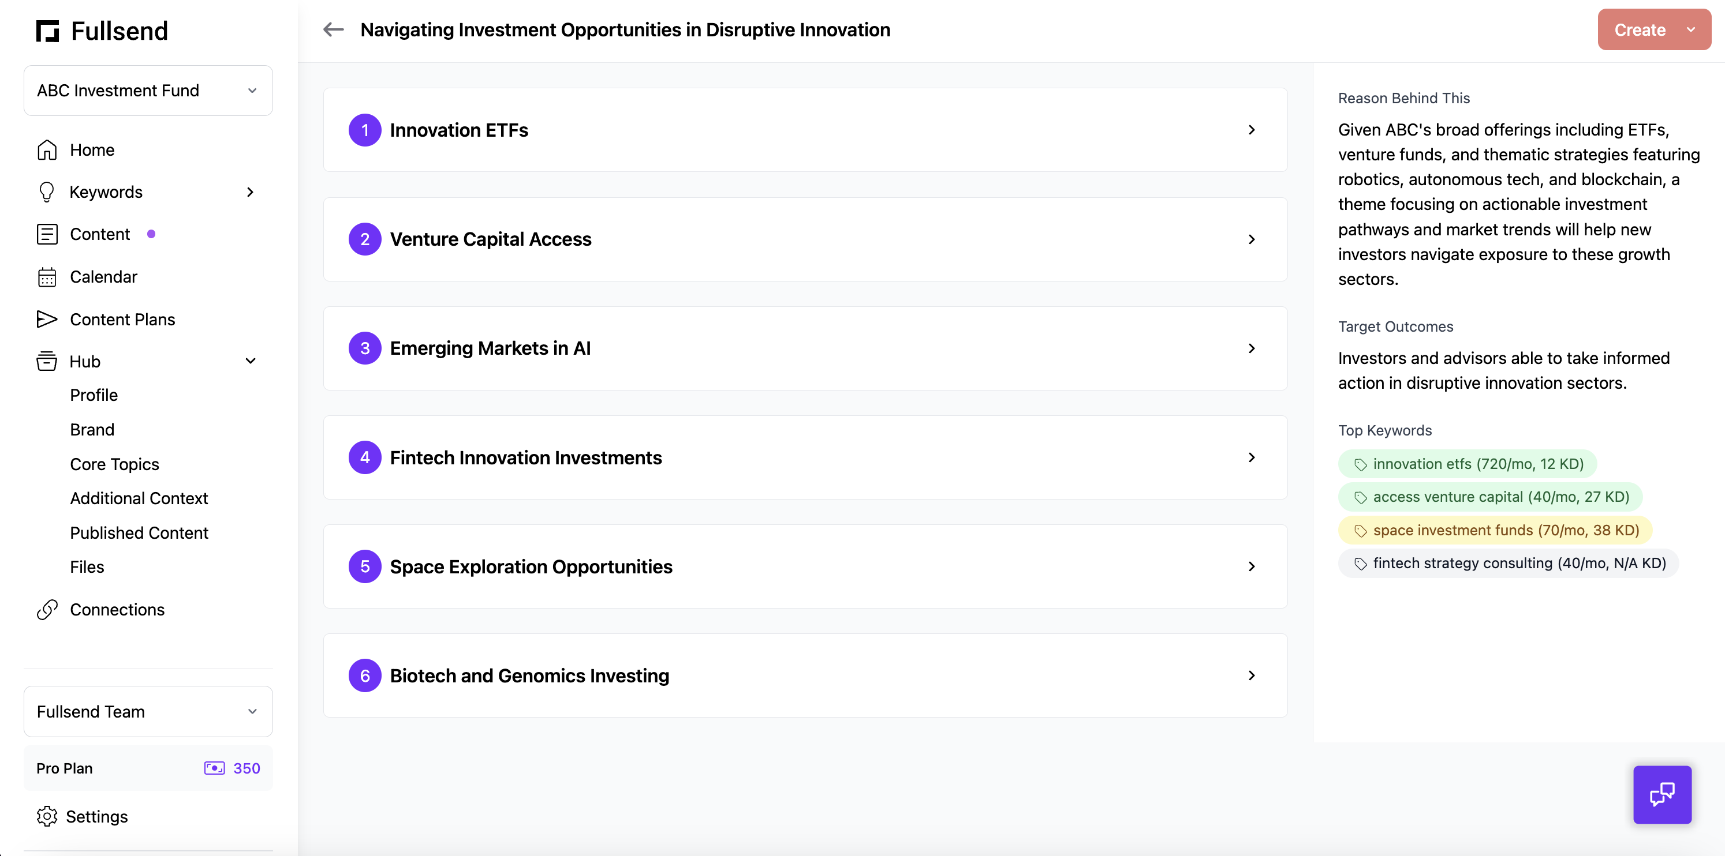Open Core Topics under Hub
The width and height of the screenshot is (1725, 856).
coord(114,464)
